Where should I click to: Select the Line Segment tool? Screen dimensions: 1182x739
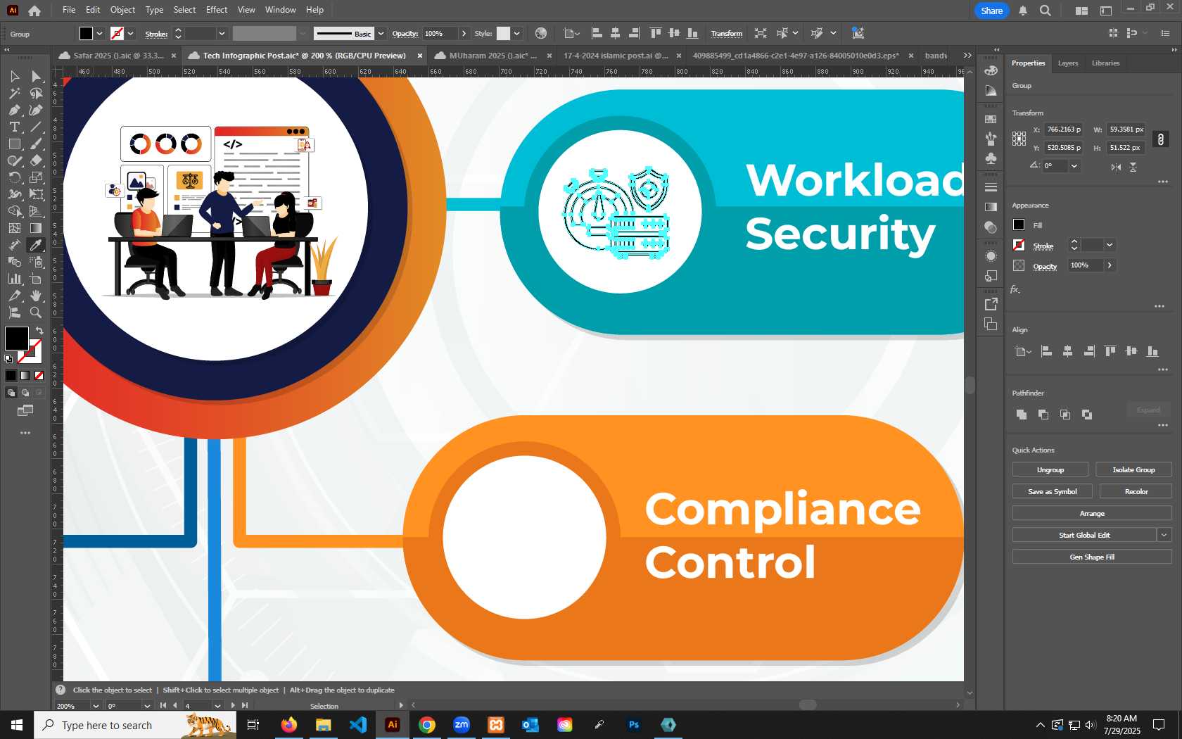click(x=36, y=127)
